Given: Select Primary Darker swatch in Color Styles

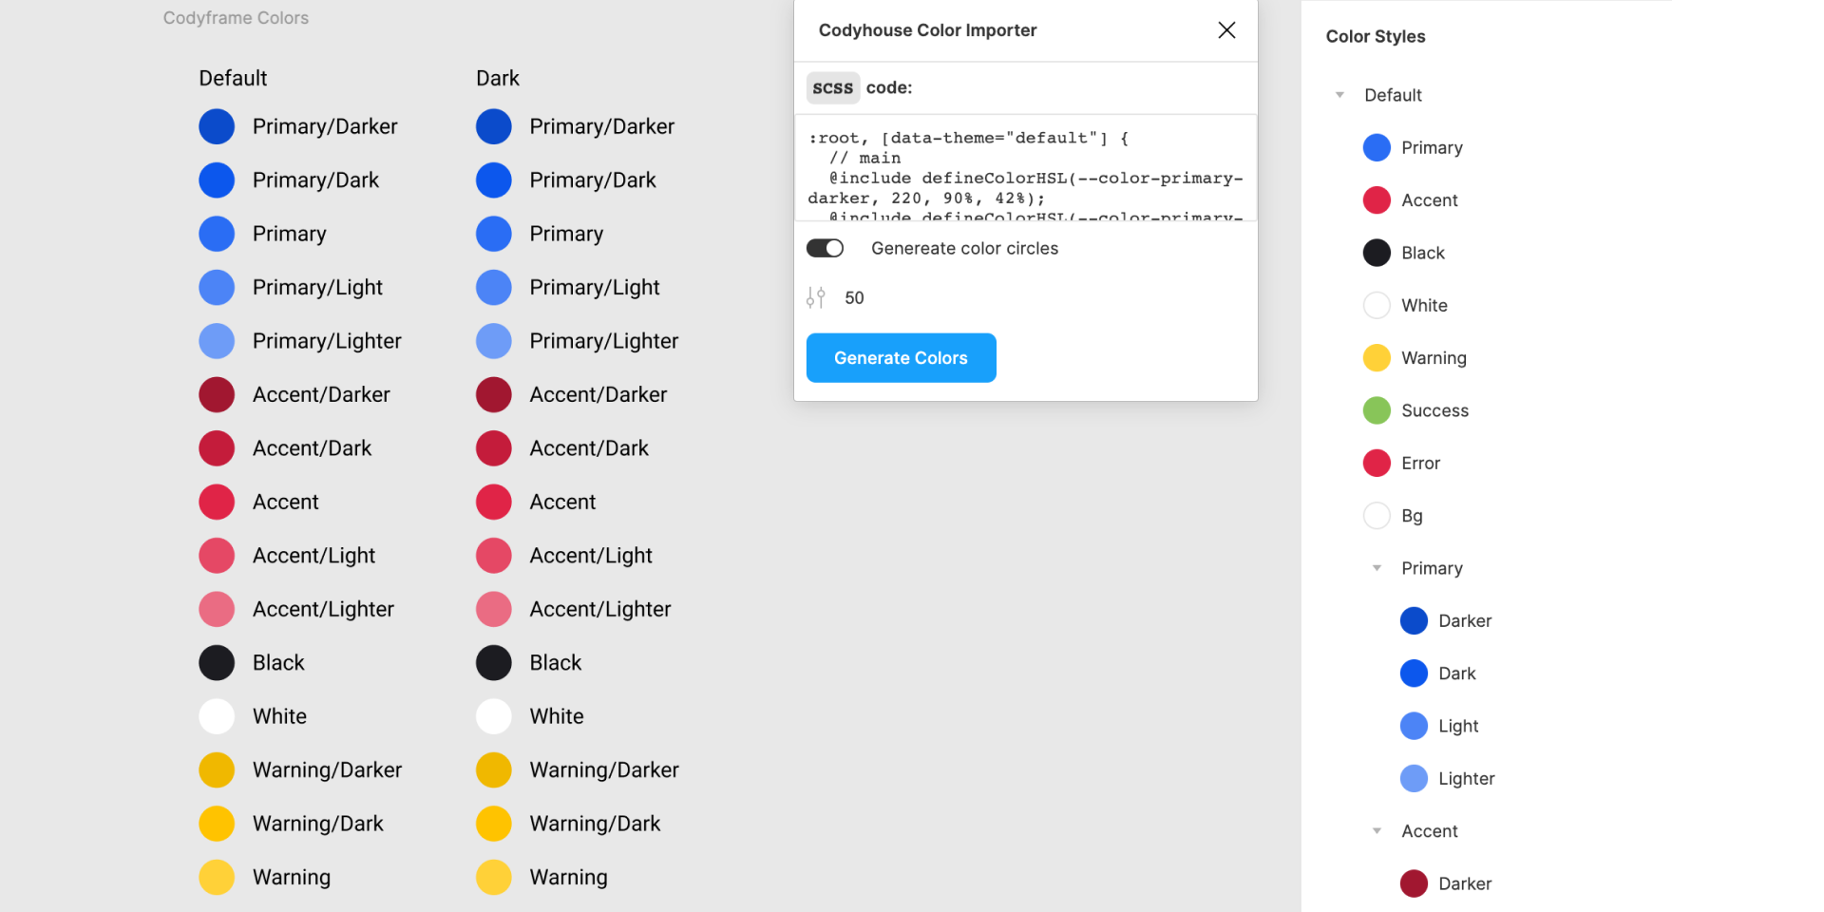Looking at the screenshot, I should point(1414,620).
